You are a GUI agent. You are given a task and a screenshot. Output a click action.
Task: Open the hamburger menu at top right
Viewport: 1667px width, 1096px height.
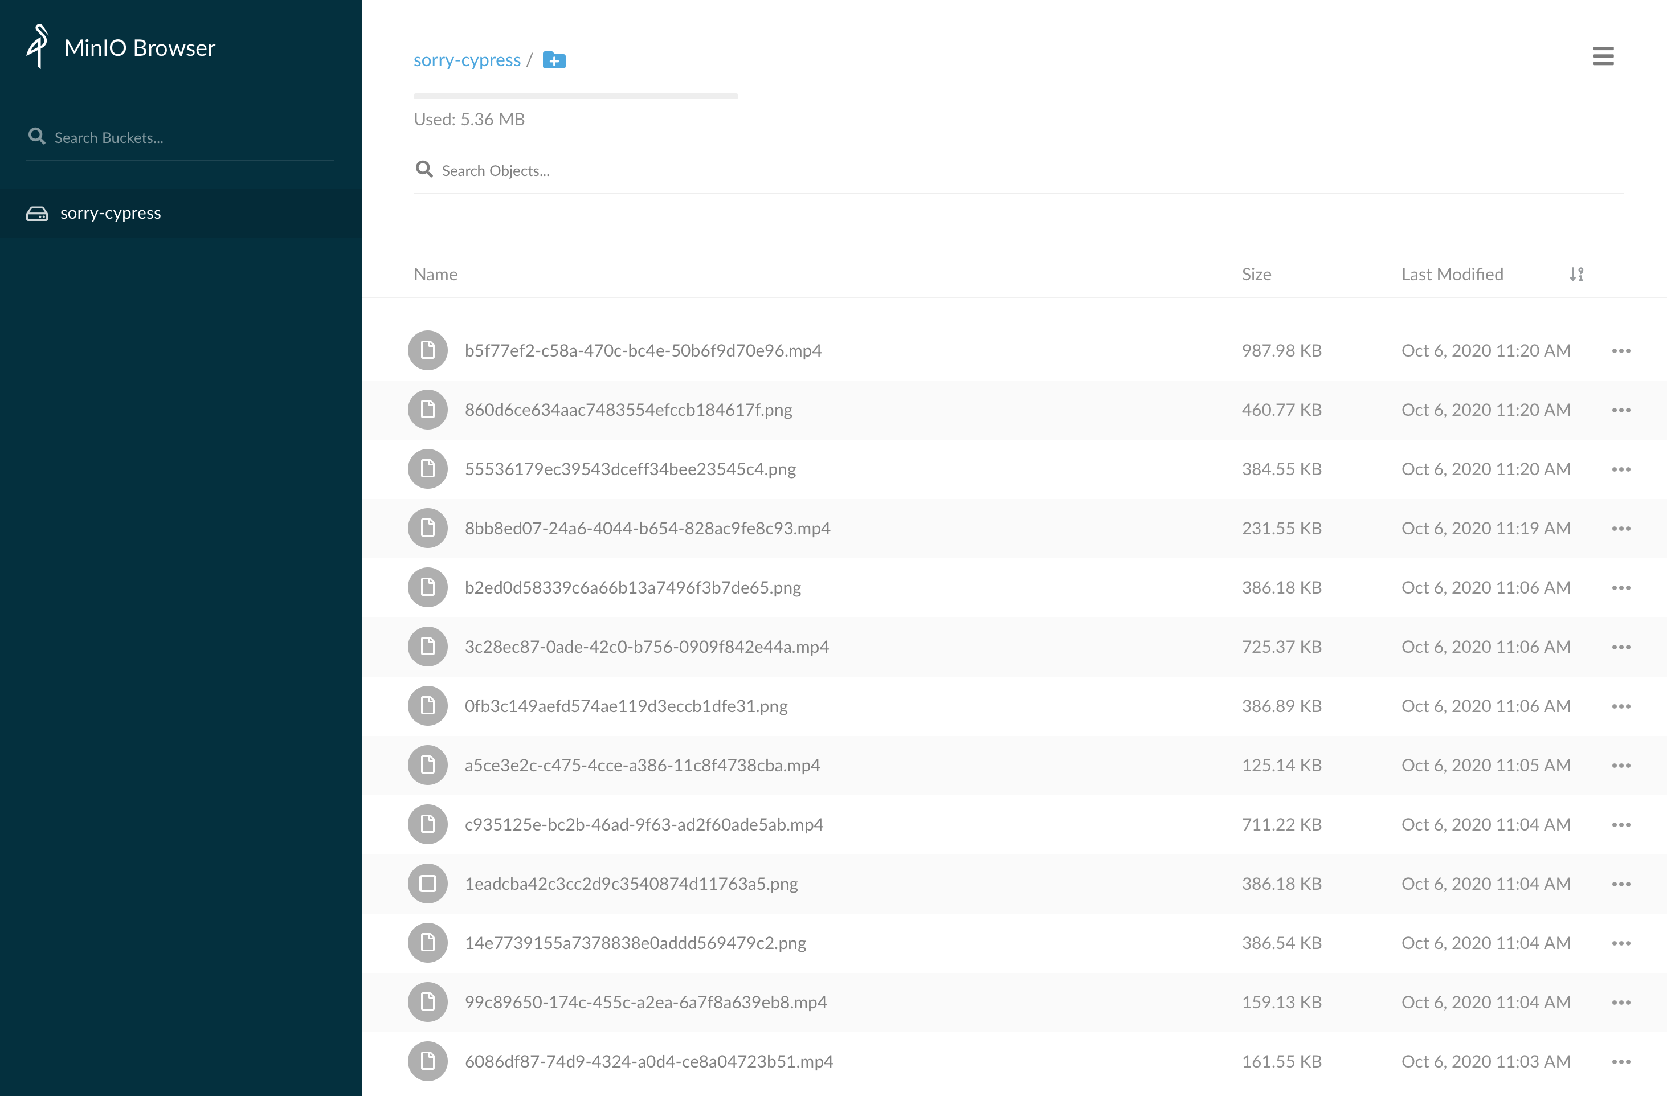(x=1603, y=56)
